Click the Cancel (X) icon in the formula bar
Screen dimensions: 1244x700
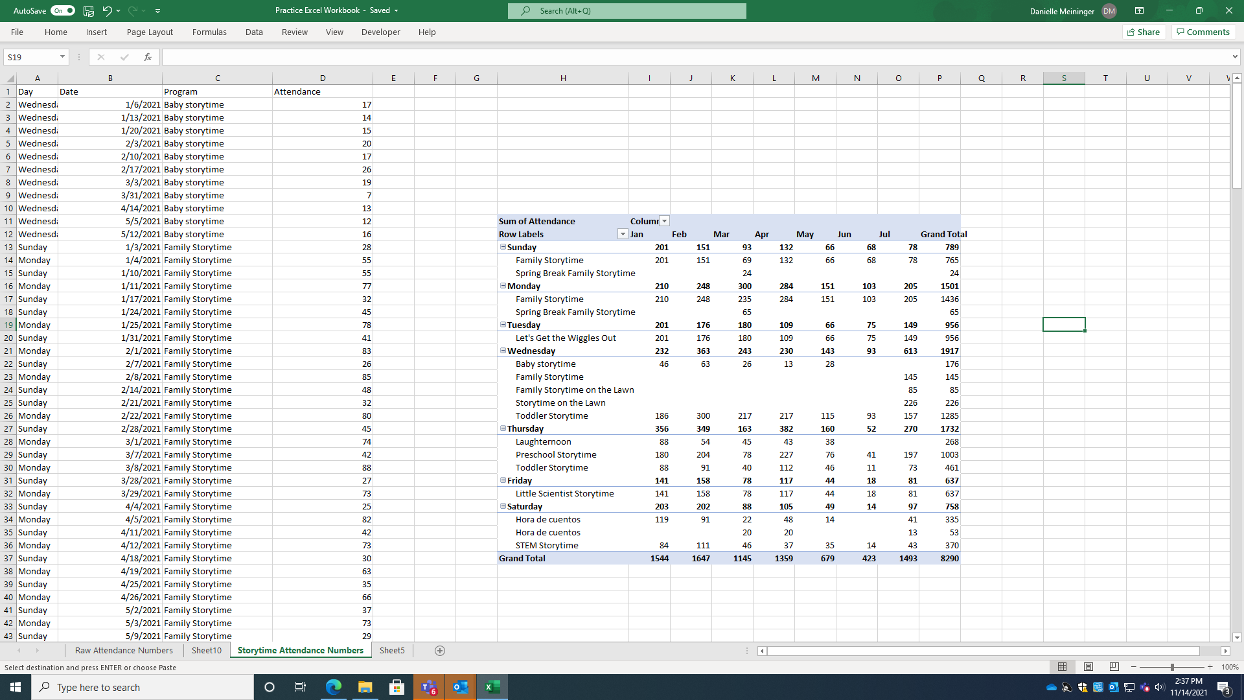click(x=100, y=57)
